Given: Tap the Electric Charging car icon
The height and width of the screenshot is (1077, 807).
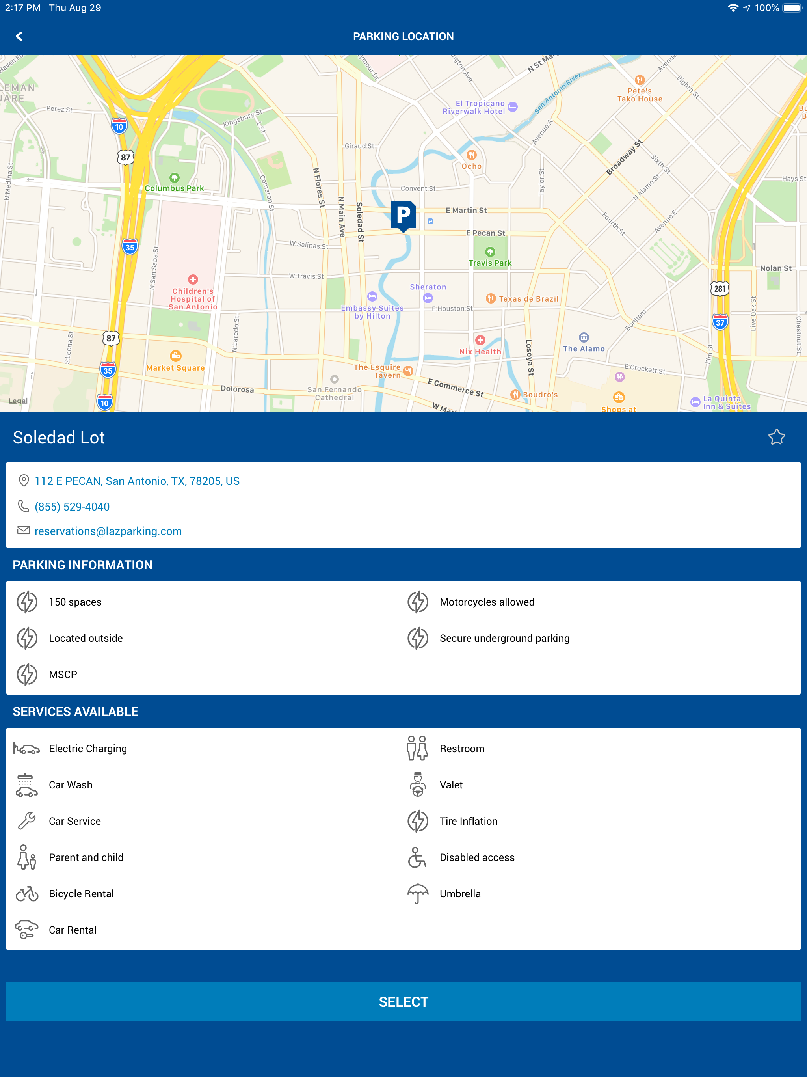Looking at the screenshot, I should [27, 748].
